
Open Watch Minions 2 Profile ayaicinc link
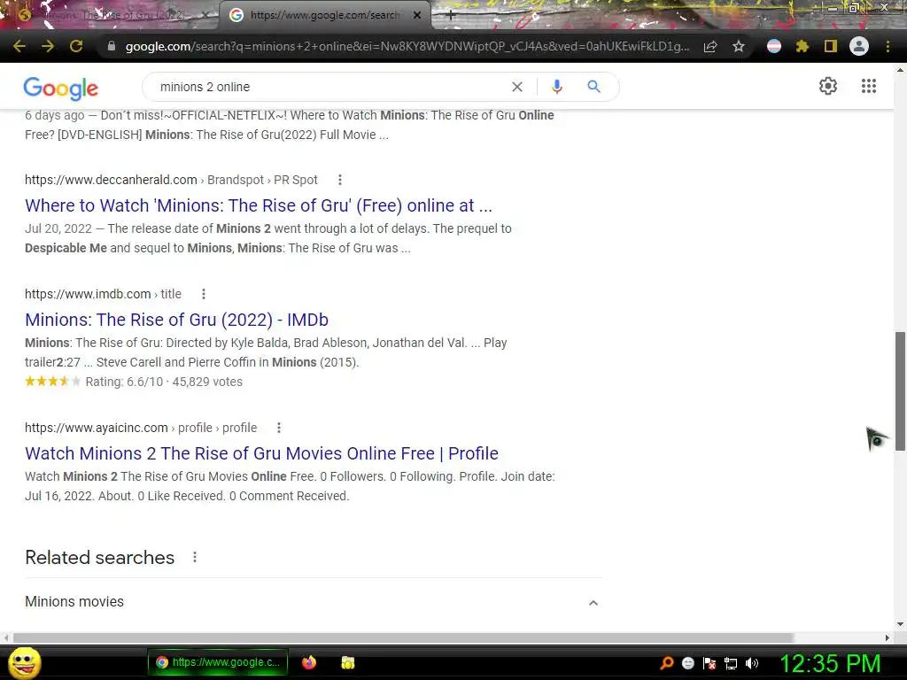261,453
